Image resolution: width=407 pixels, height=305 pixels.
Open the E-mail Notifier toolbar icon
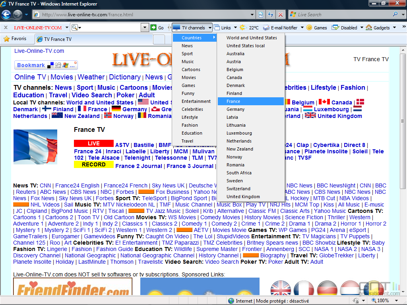(x=266, y=27)
